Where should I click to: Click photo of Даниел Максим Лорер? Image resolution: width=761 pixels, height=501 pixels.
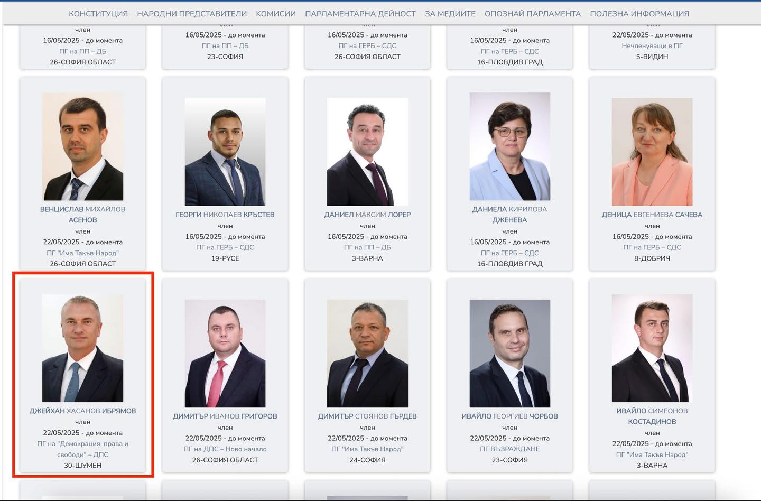point(367,152)
